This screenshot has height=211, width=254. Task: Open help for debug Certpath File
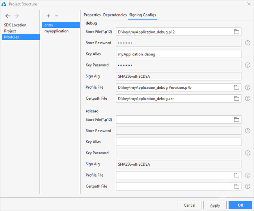(247, 98)
